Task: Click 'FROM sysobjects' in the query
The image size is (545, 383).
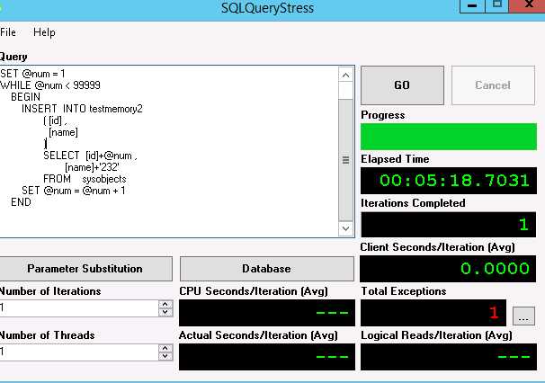Action: point(85,179)
